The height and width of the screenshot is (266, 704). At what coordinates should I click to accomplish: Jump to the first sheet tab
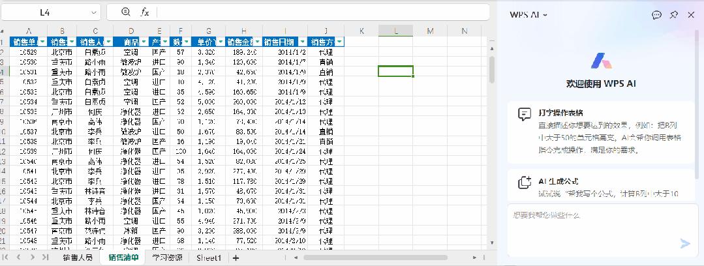pyautogui.click(x=6, y=258)
